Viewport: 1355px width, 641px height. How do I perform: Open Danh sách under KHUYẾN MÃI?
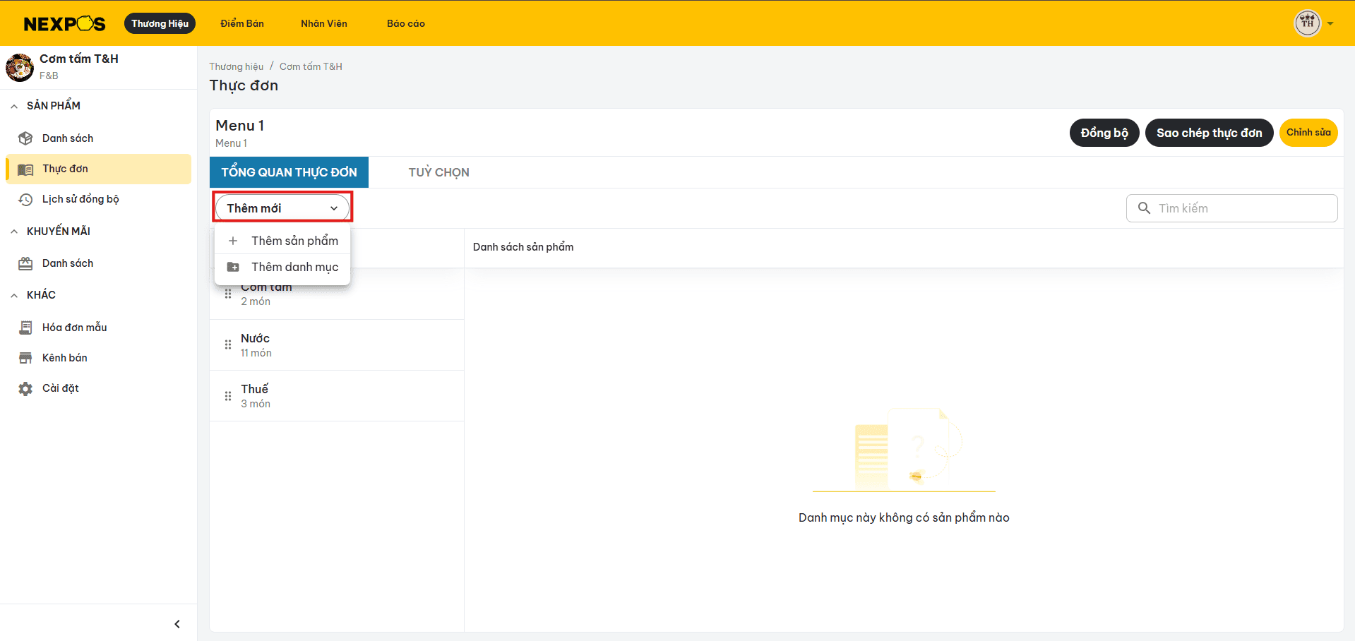coord(68,263)
